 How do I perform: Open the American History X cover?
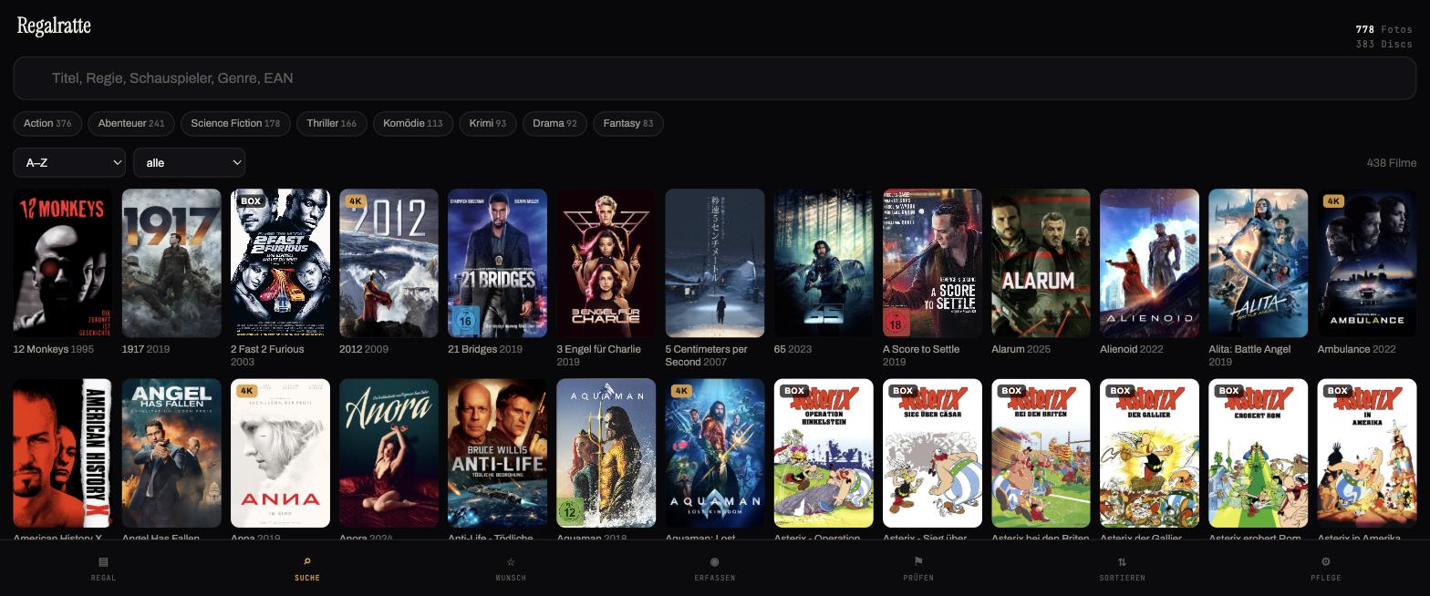(63, 453)
